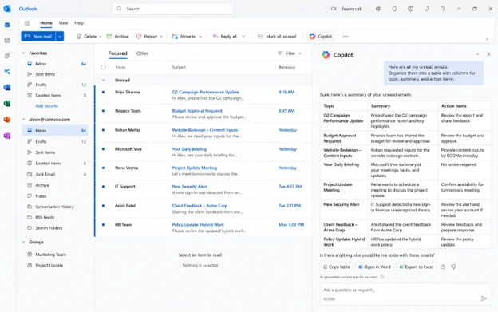Viewport: 498px width, 312px height.
Task: Open the New mail dropdown arrow
Action: coord(60,36)
